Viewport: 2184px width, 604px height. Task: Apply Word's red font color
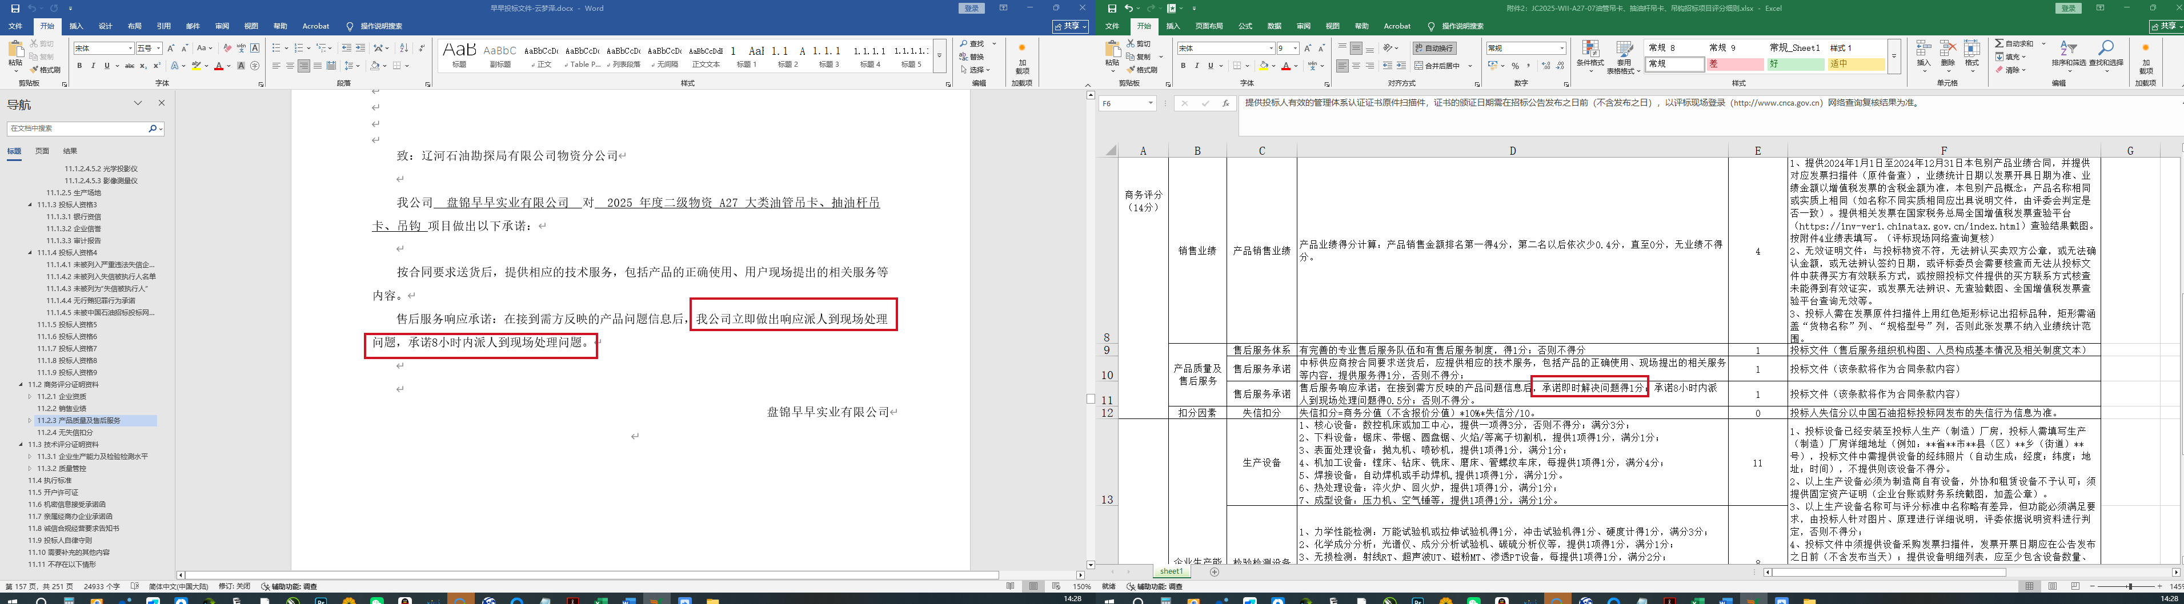pyautogui.click(x=219, y=66)
